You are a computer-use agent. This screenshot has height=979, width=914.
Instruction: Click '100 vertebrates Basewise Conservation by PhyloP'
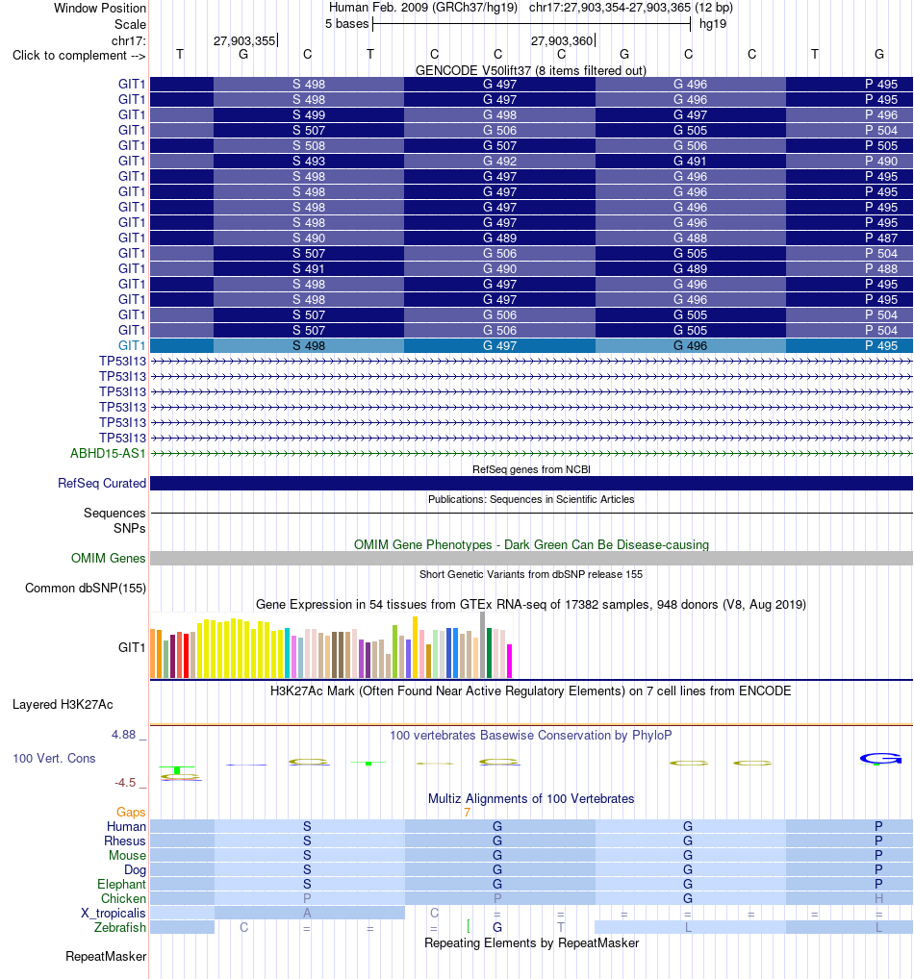tap(531, 736)
